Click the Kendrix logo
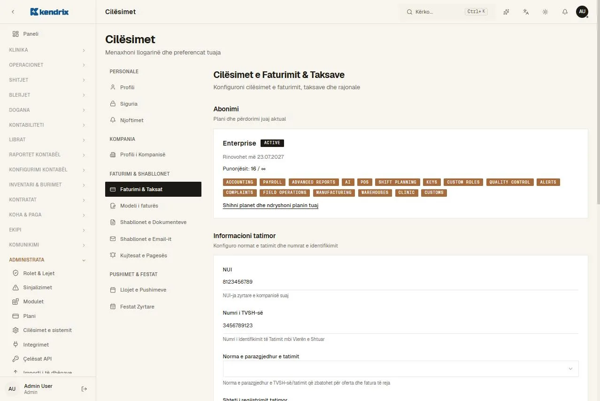The height and width of the screenshot is (401, 600). click(49, 12)
